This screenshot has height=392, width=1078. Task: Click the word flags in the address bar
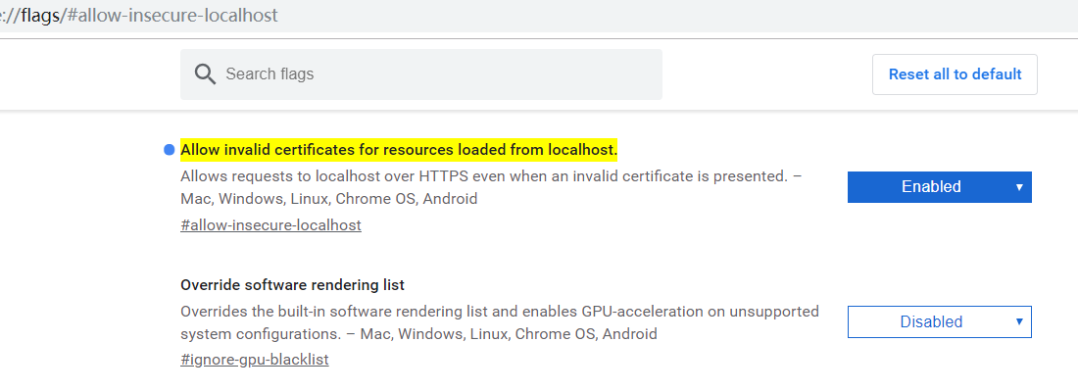[x=41, y=17]
